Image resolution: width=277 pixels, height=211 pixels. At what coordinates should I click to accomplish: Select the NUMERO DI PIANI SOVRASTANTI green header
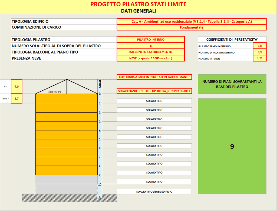[x=232, y=84]
